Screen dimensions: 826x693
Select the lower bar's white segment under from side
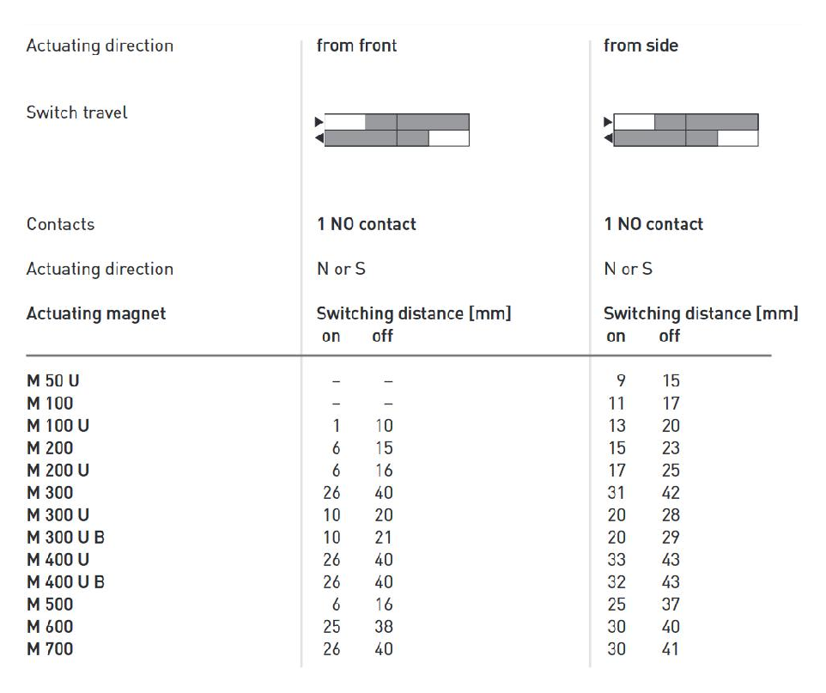coord(738,138)
